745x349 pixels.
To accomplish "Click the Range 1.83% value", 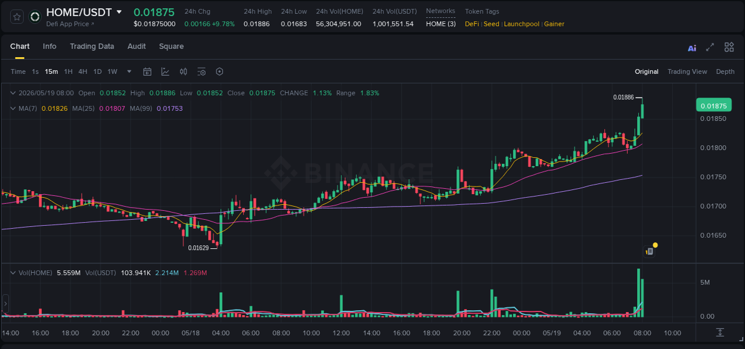I will coord(370,93).
